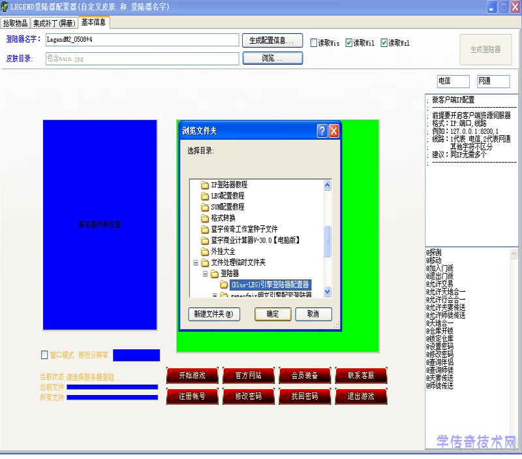Click the help question mark icon in dialog
The width and height of the screenshot is (522, 459).
point(322,131)
